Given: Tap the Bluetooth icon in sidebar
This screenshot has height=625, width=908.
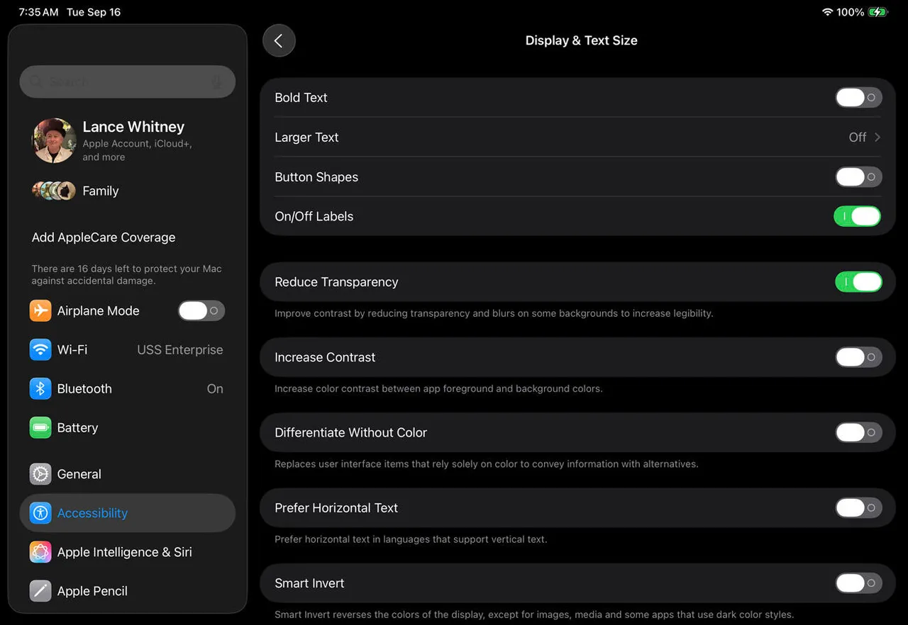Looking at the screenshot, I should pyautogui.click(x=40, y=389).
